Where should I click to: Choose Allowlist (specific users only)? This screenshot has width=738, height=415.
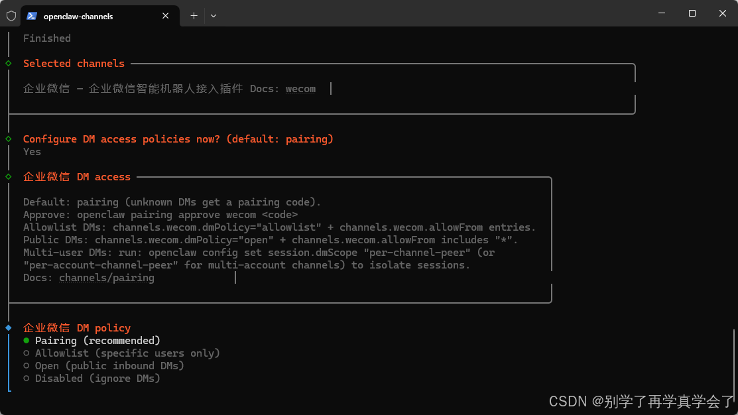pos(121,353)
